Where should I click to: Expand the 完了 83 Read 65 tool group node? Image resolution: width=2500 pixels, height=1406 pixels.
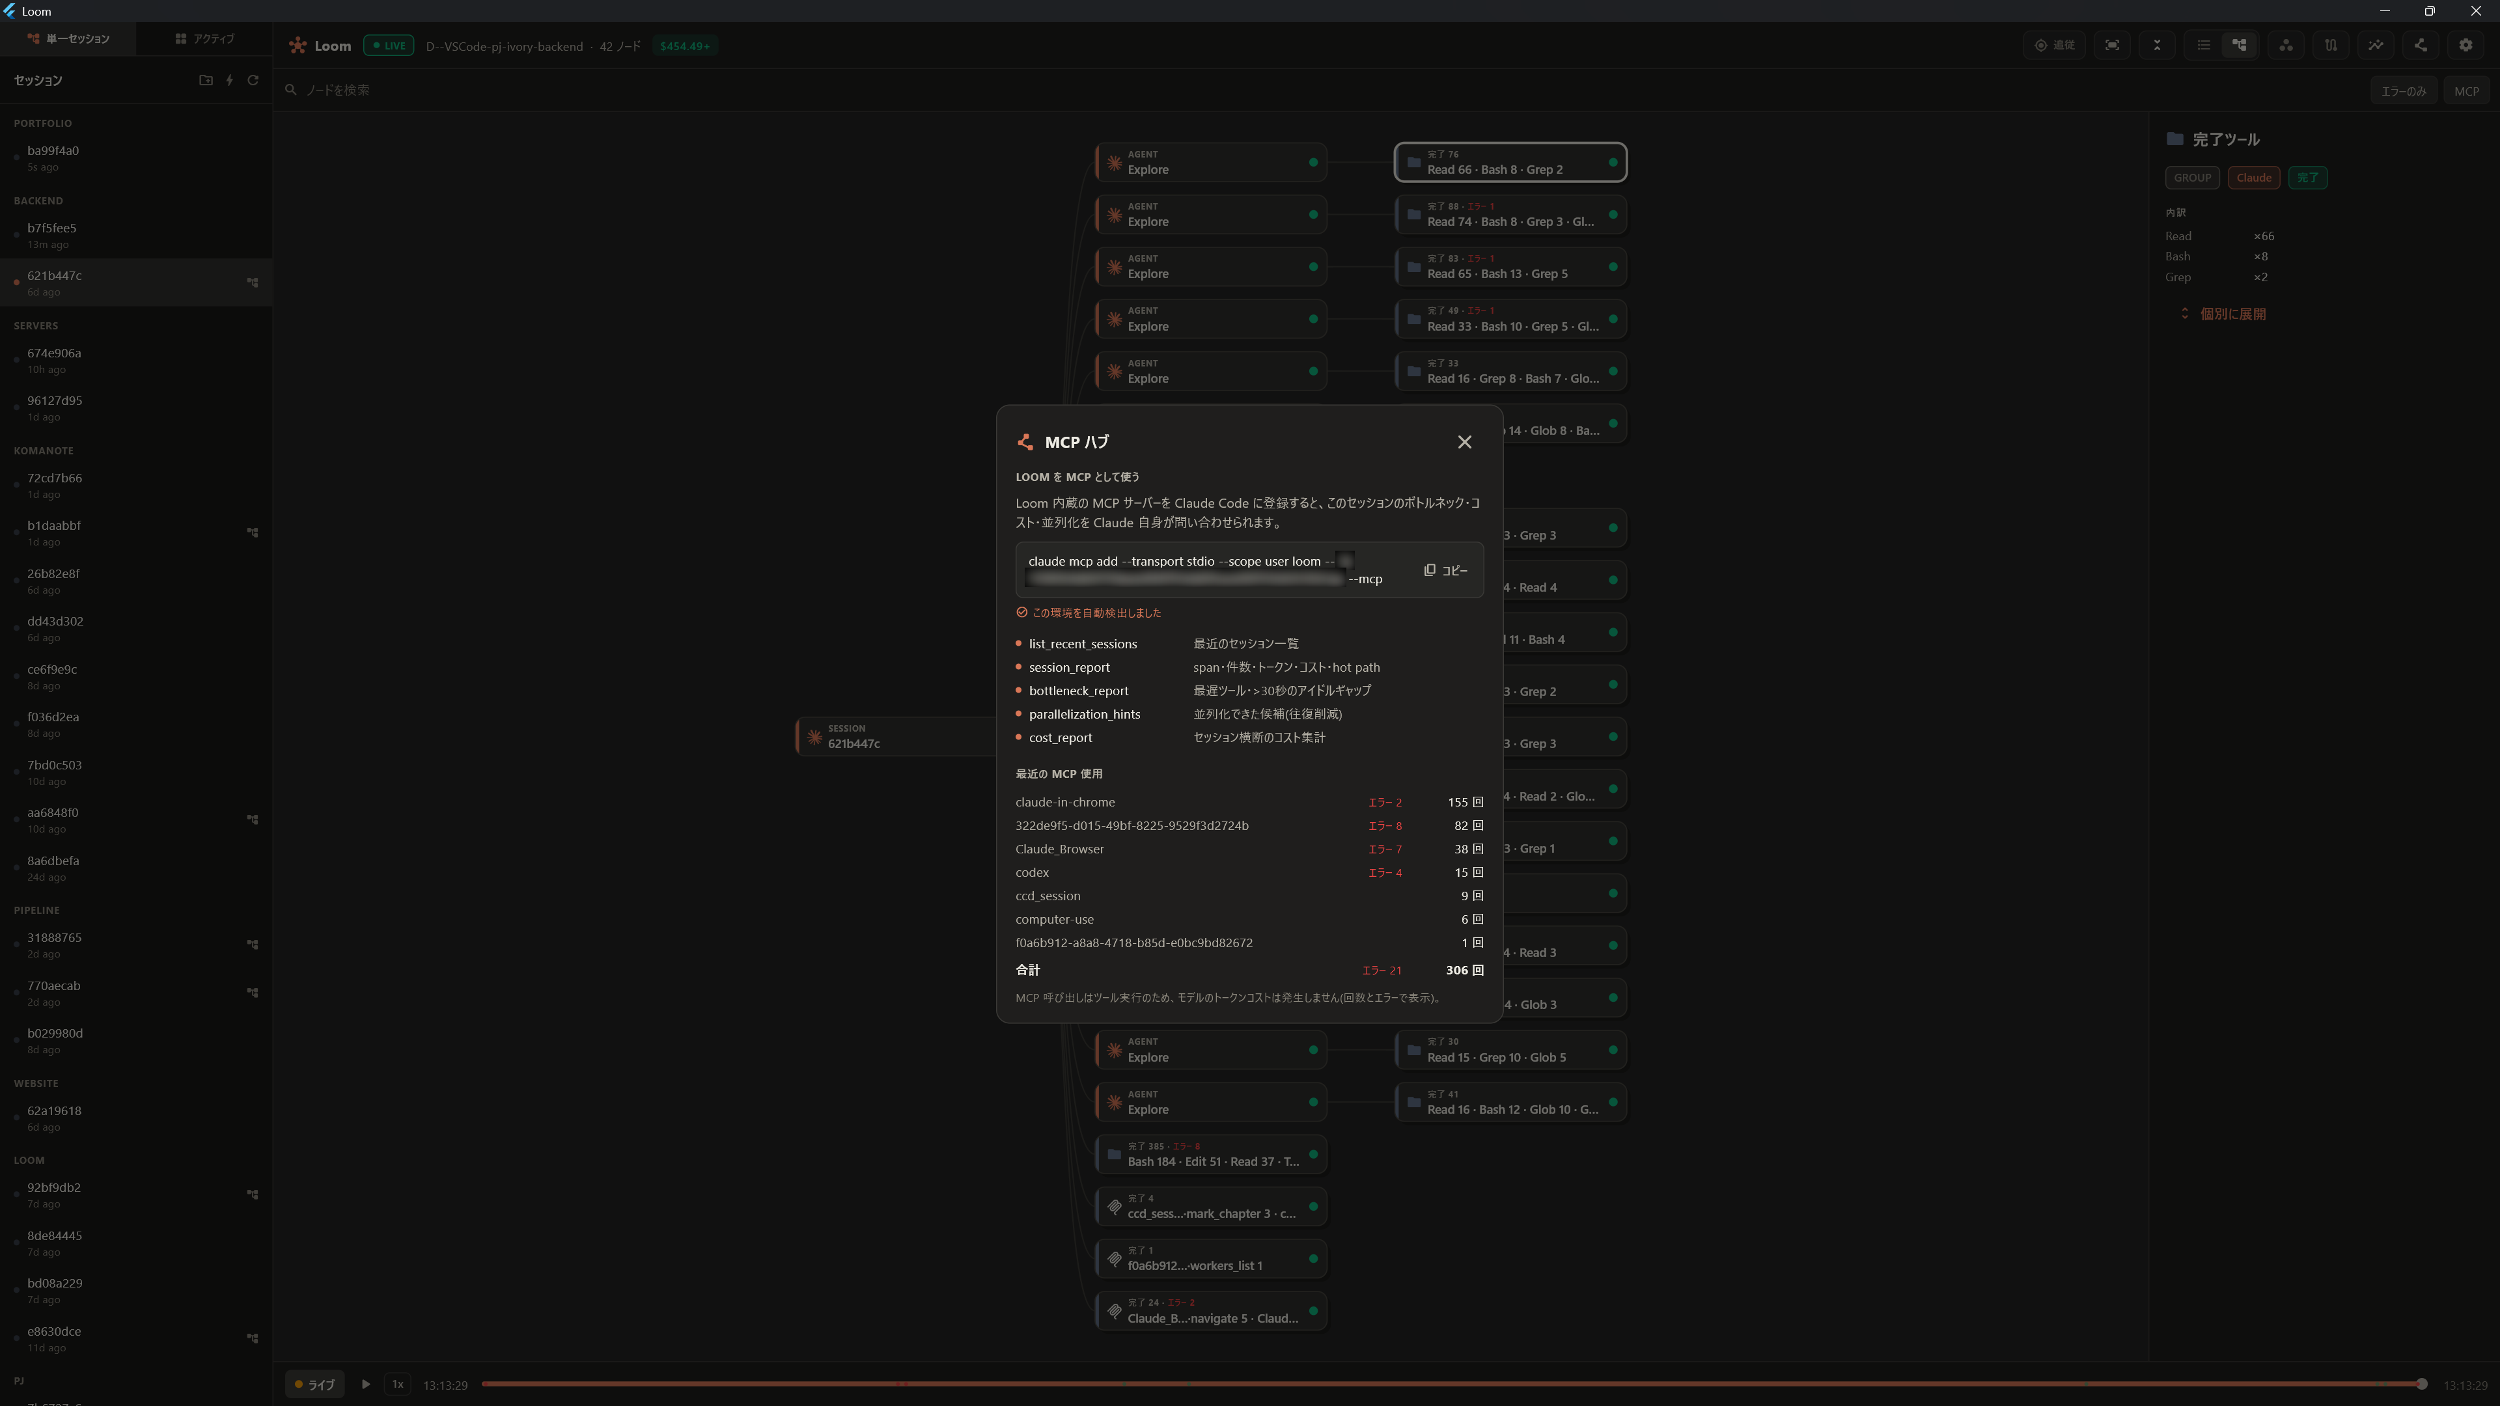[x=1510, y=267]
